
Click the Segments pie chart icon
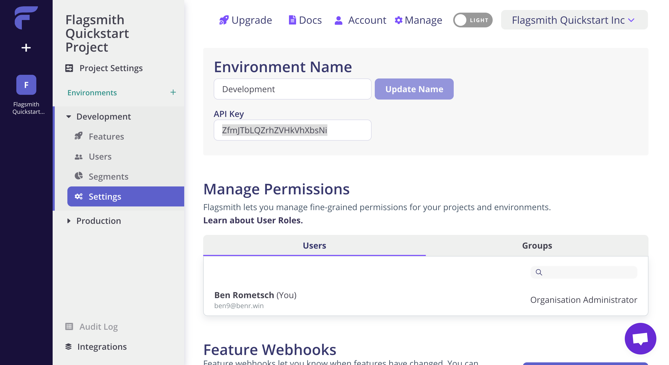[x=78, y=176]
